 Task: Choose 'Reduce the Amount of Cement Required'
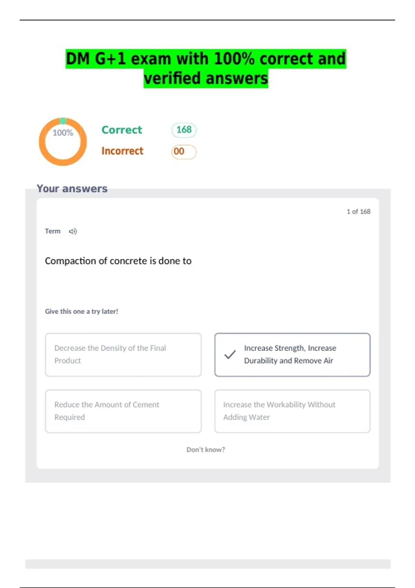[123, 411]
